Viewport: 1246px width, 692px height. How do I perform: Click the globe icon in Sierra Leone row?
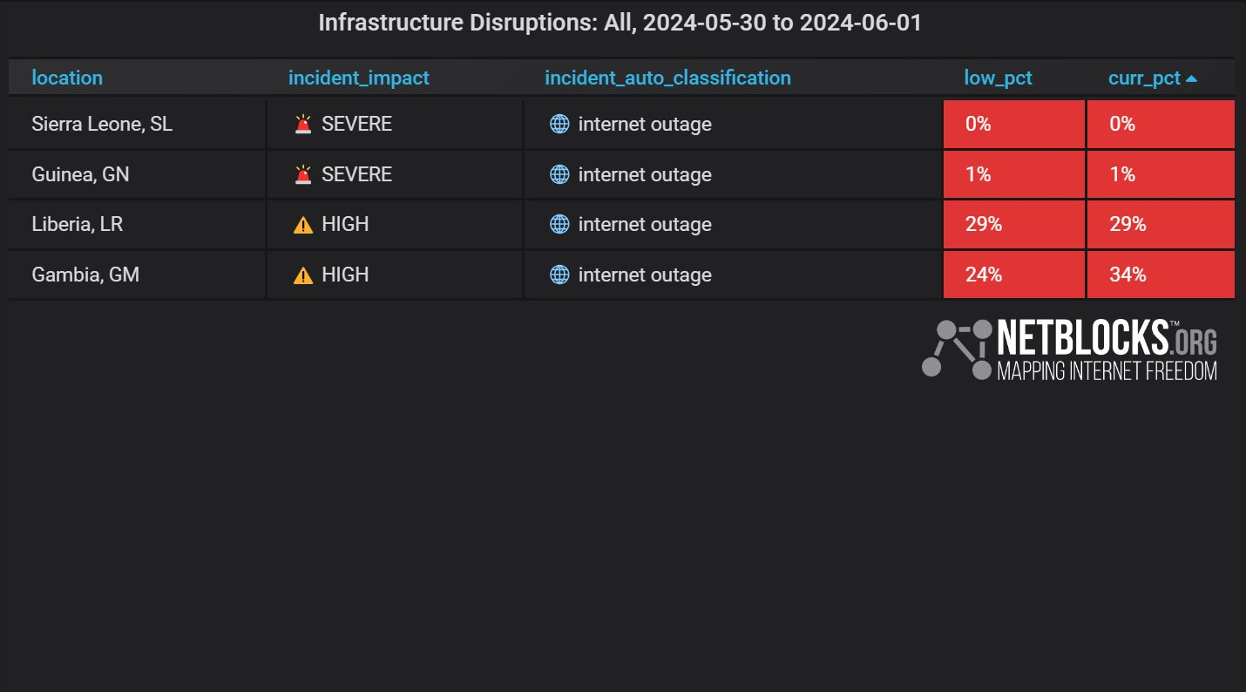(559, 124)
